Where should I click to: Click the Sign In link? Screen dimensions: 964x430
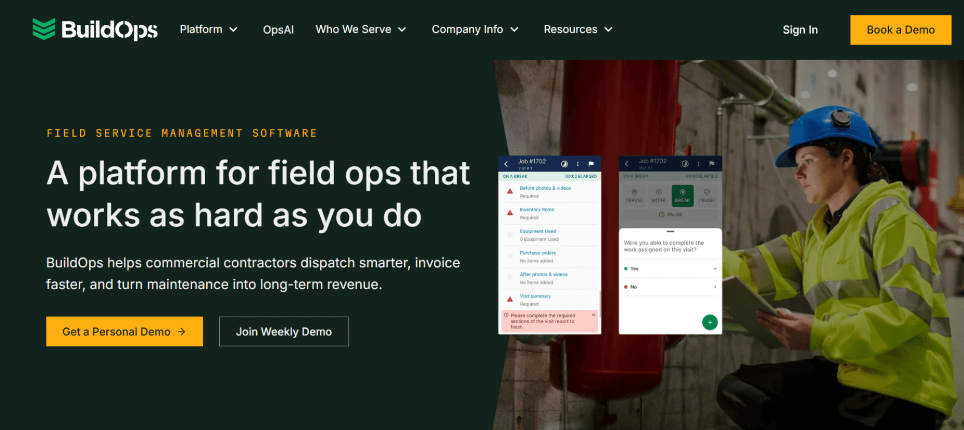pos(800,30)
